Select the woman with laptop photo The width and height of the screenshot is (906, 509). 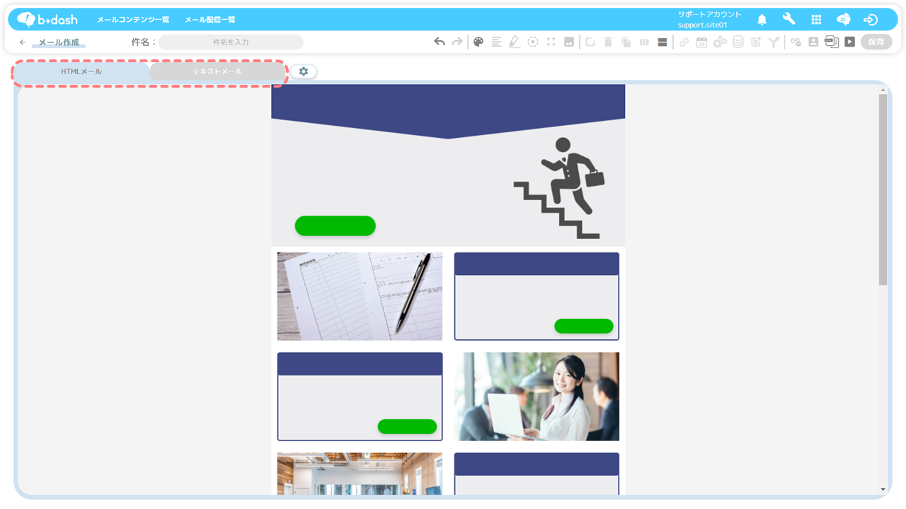click(x=537, y=397)
